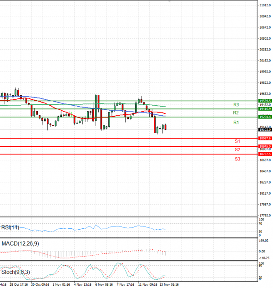Image resolution: width=273 pixels, height=288 pixels.
Task: Click the 6 Nov 05:16 time label
Action: pyautogui.click(x=104, y=284)
